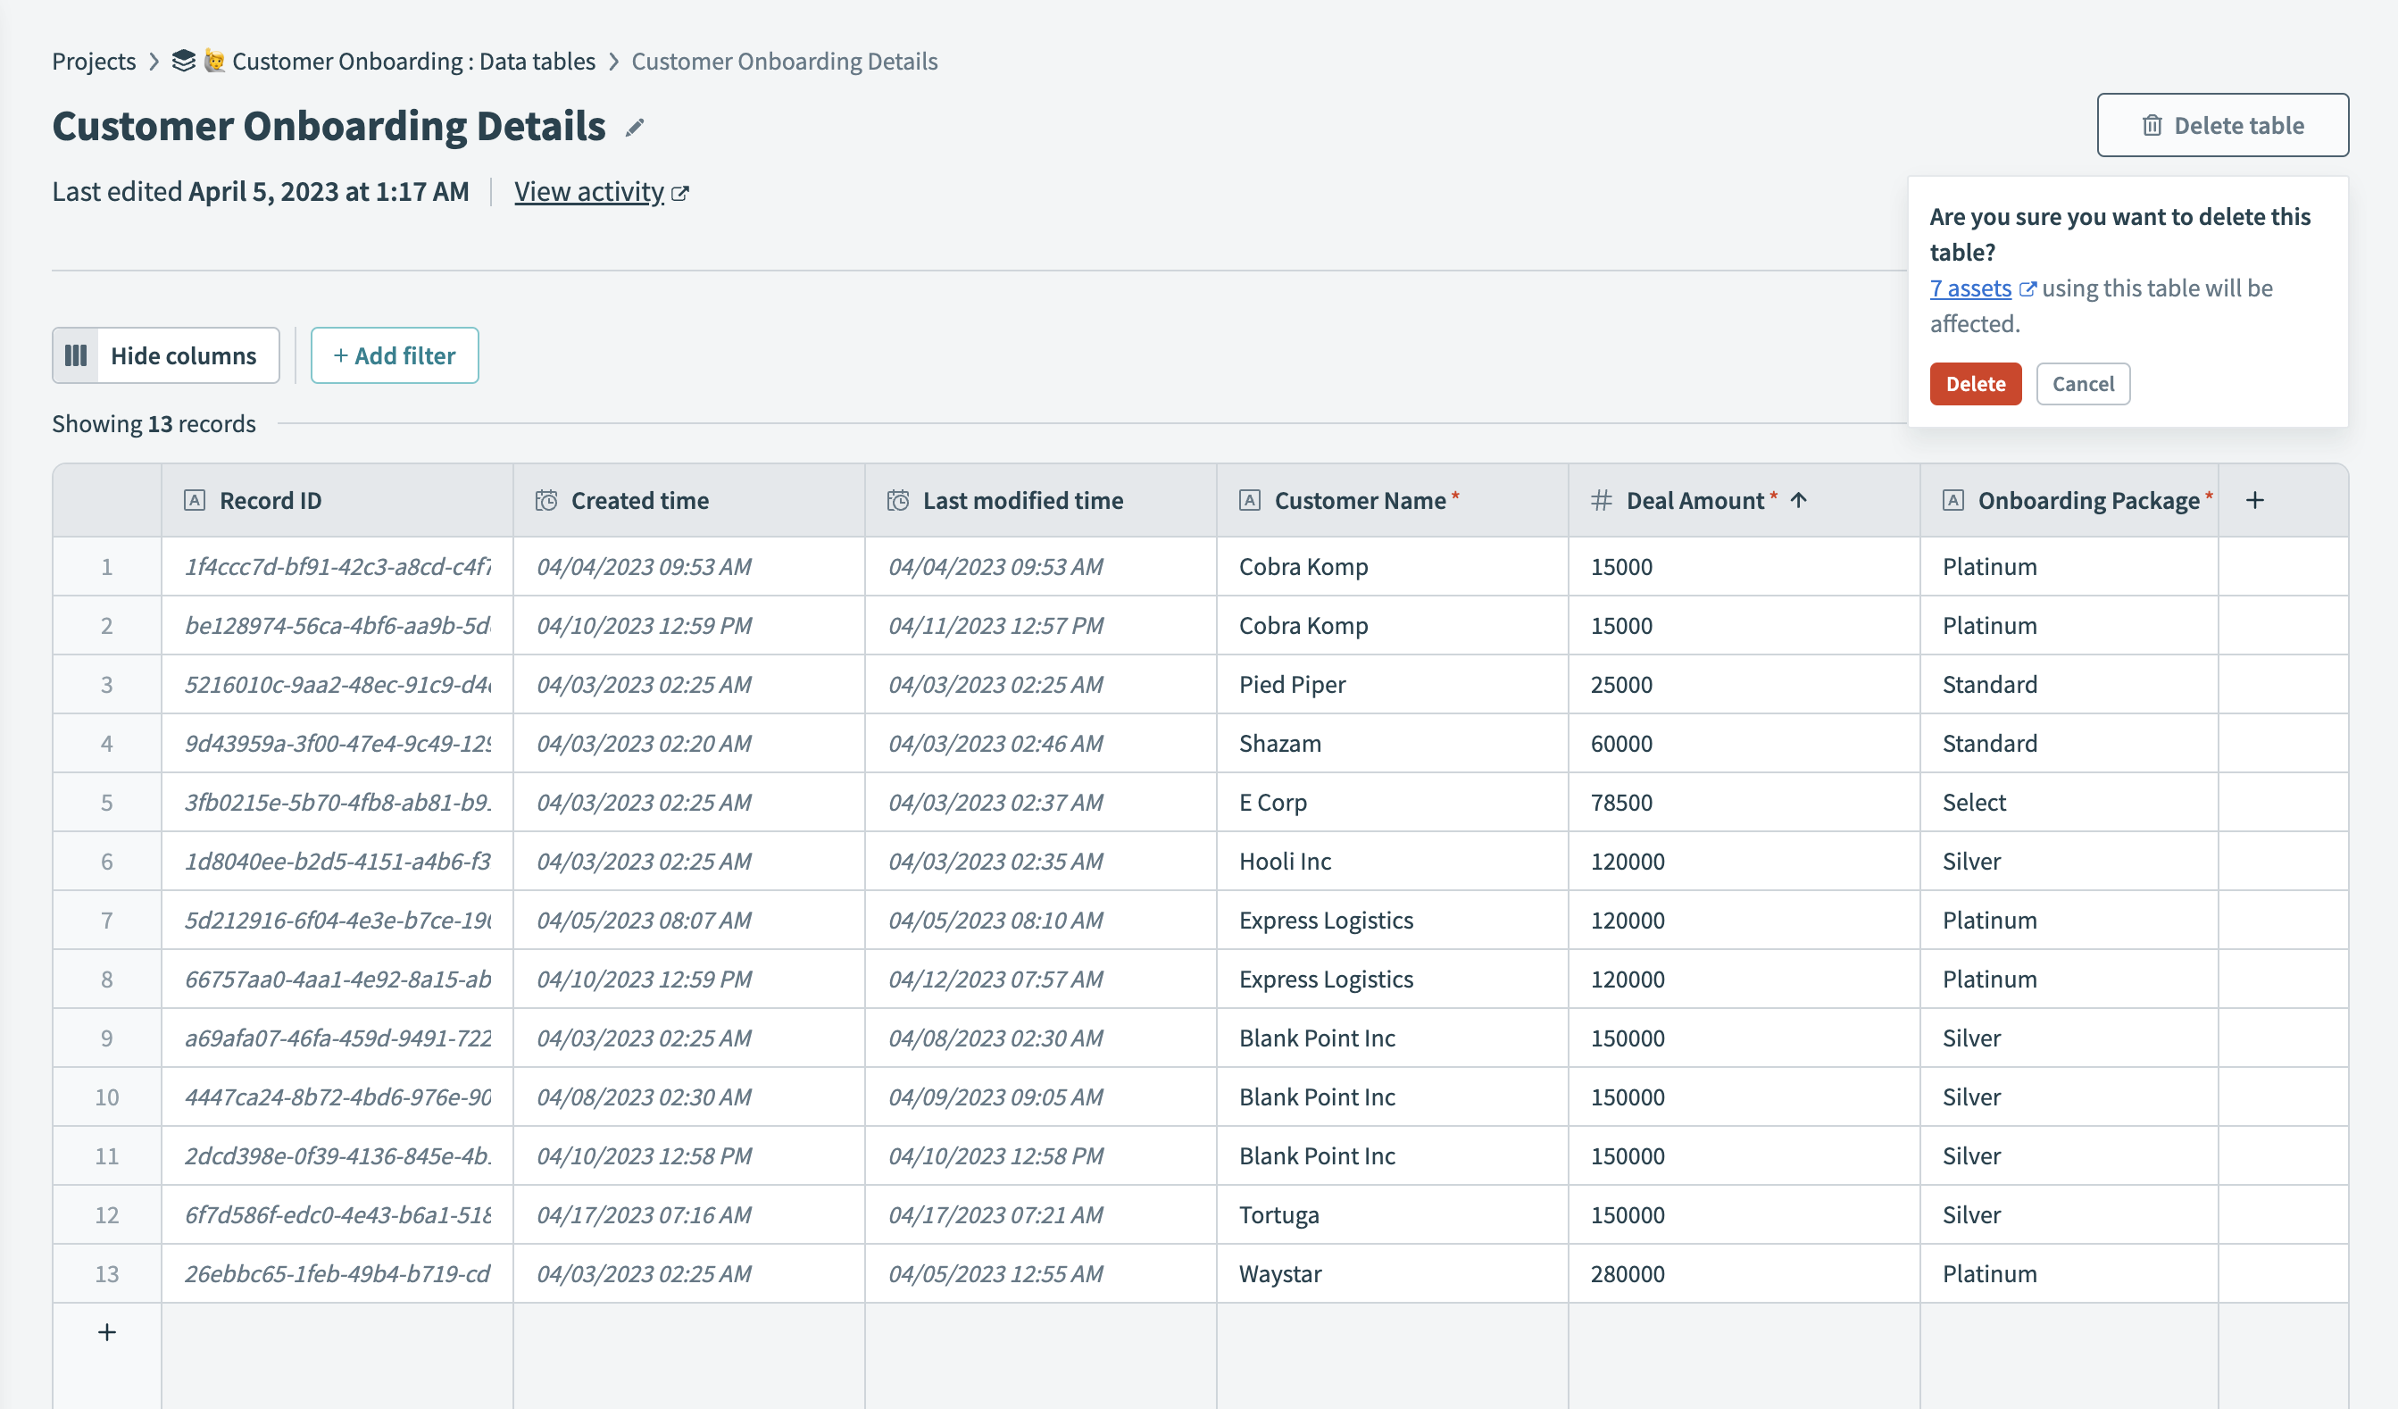Viewport: 2398px width, 1409px height.
Task: Confirm deletion with the Delete button
Action: tap(1975, 384)
